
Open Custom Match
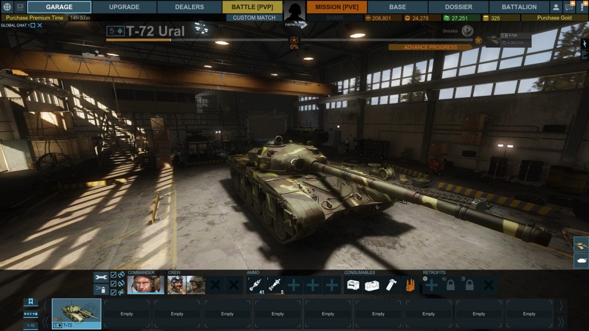pos(254,18)
